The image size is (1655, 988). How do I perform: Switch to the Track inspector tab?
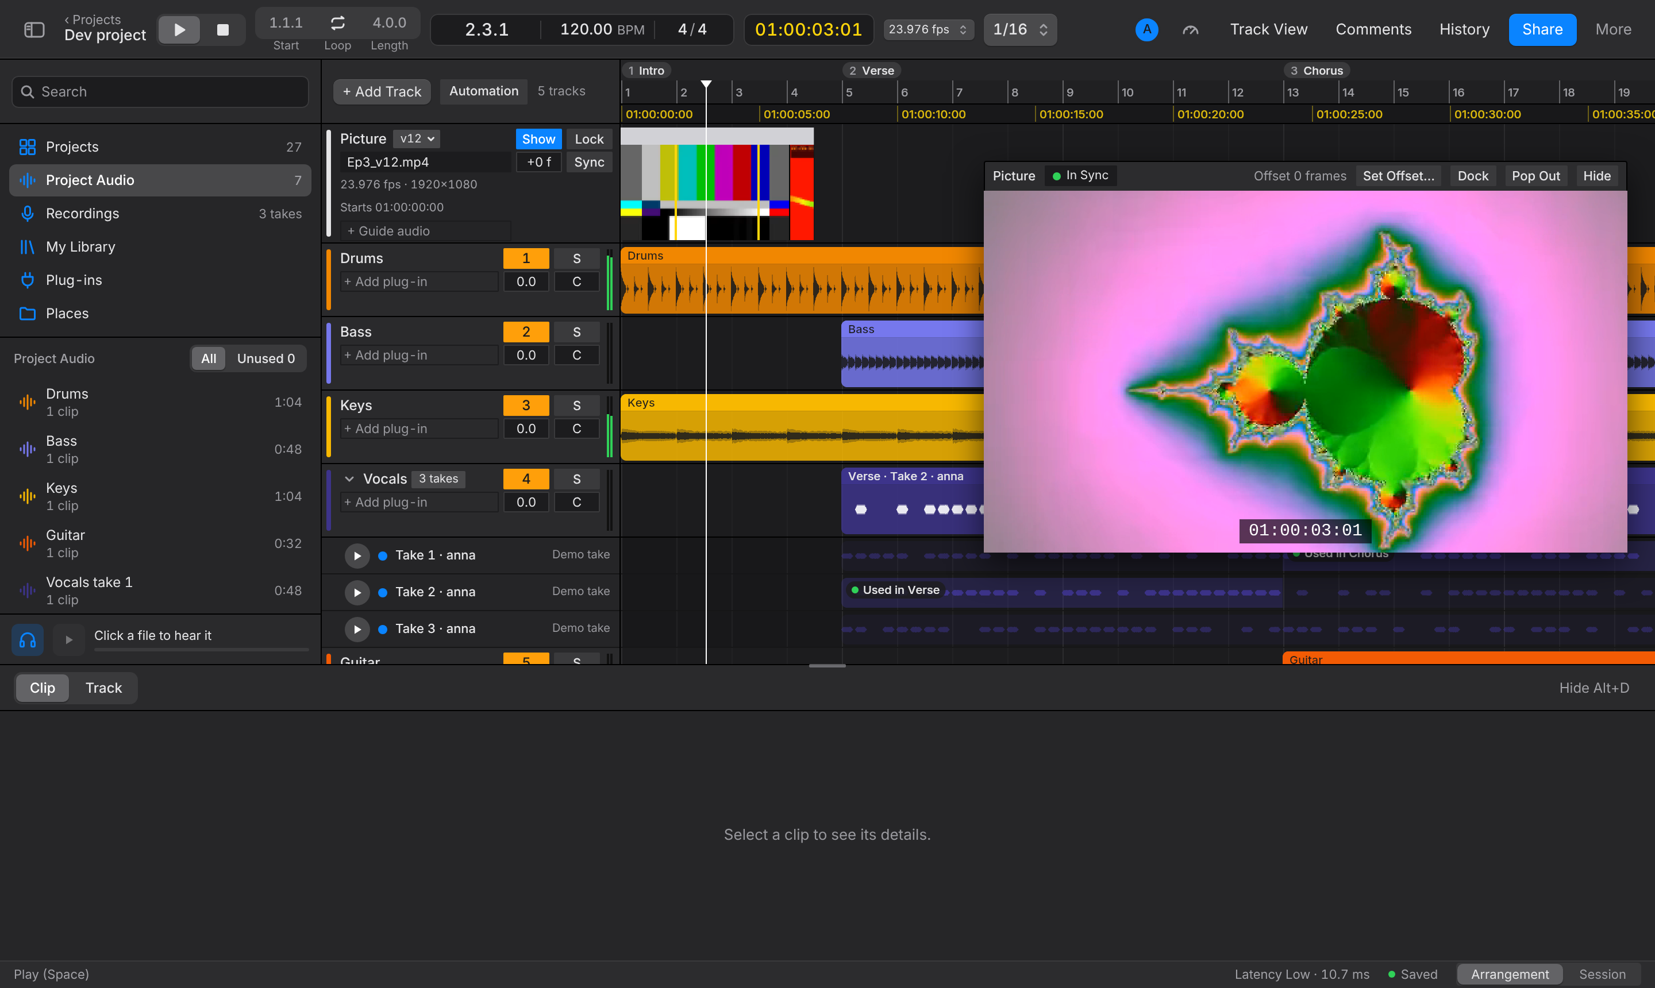pyautogui.click(x=103, y=688)
